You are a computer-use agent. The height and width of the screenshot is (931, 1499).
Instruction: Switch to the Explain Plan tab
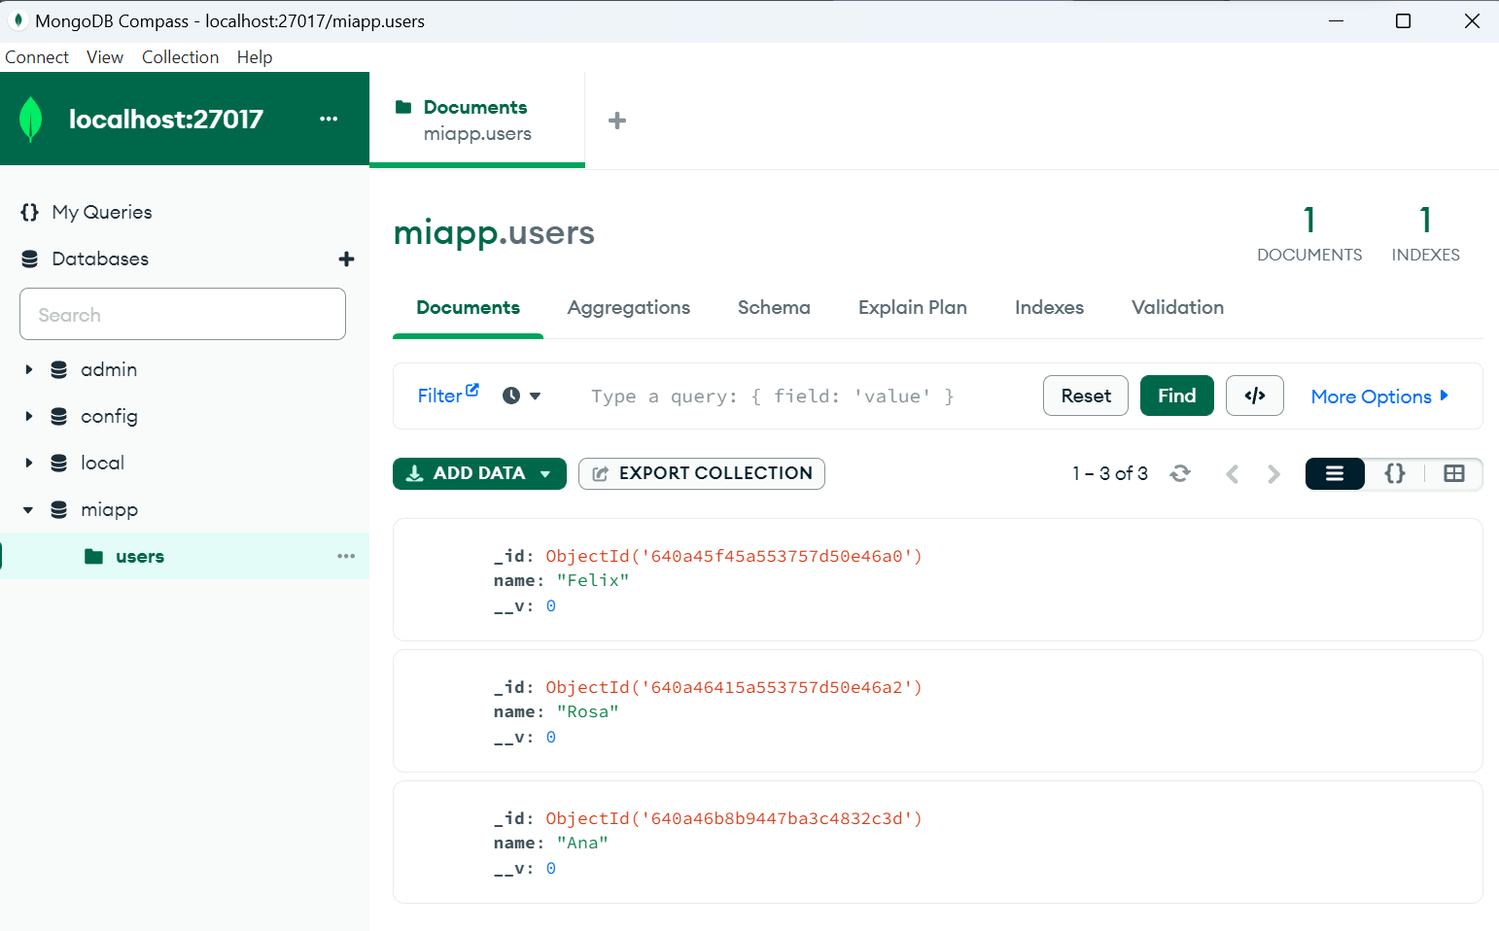point(913,307)
